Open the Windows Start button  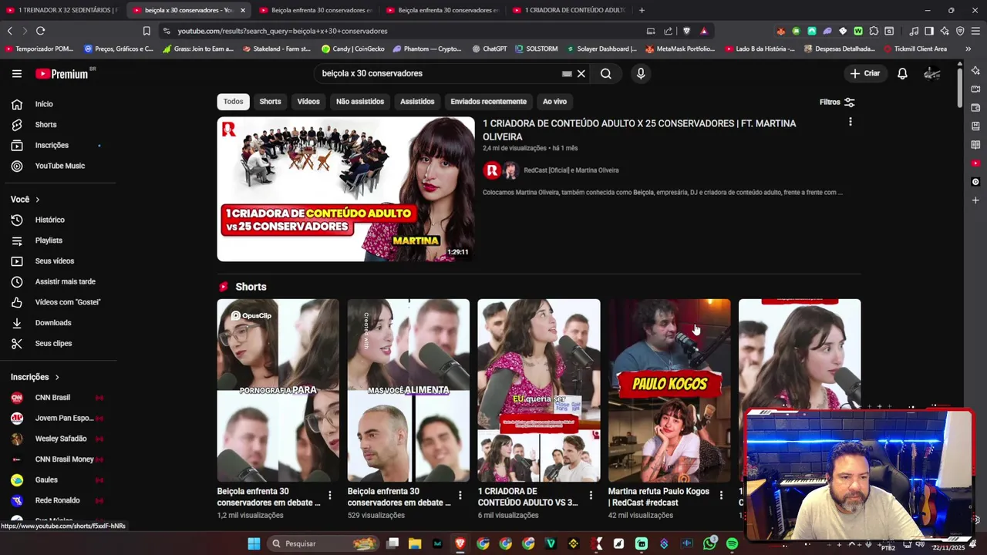(x=254, y=543)
